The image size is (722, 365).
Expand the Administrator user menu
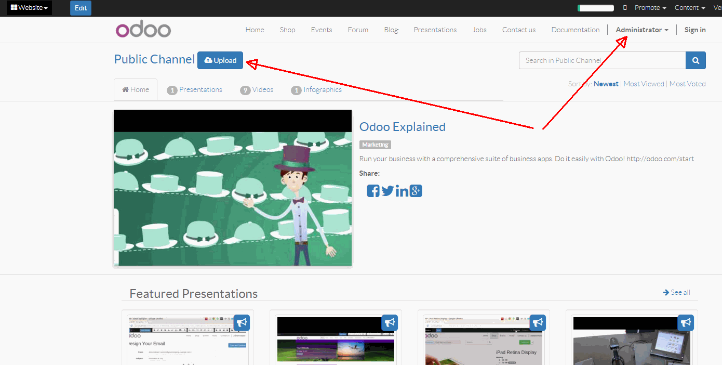642,30
